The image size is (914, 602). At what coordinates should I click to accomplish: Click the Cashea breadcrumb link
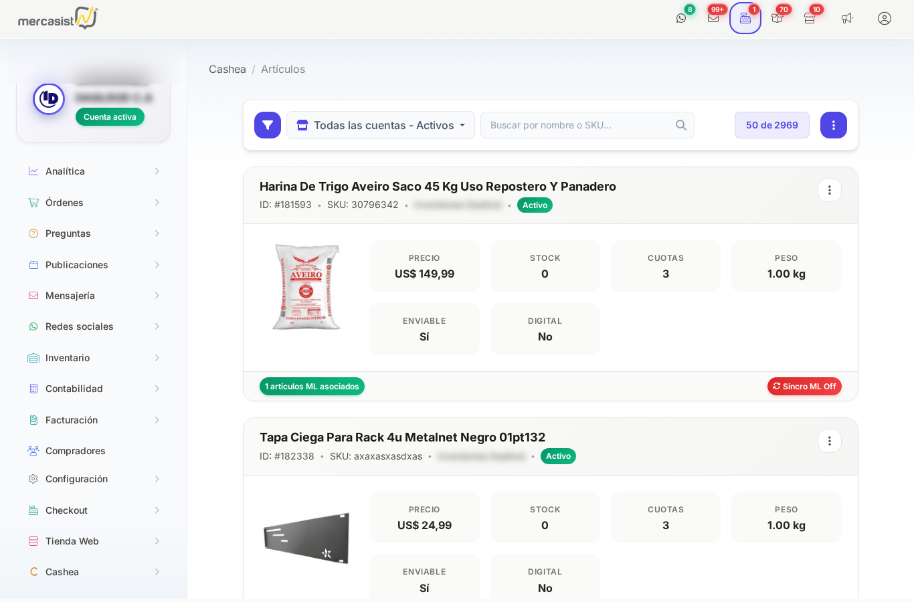tap(227, 70)
